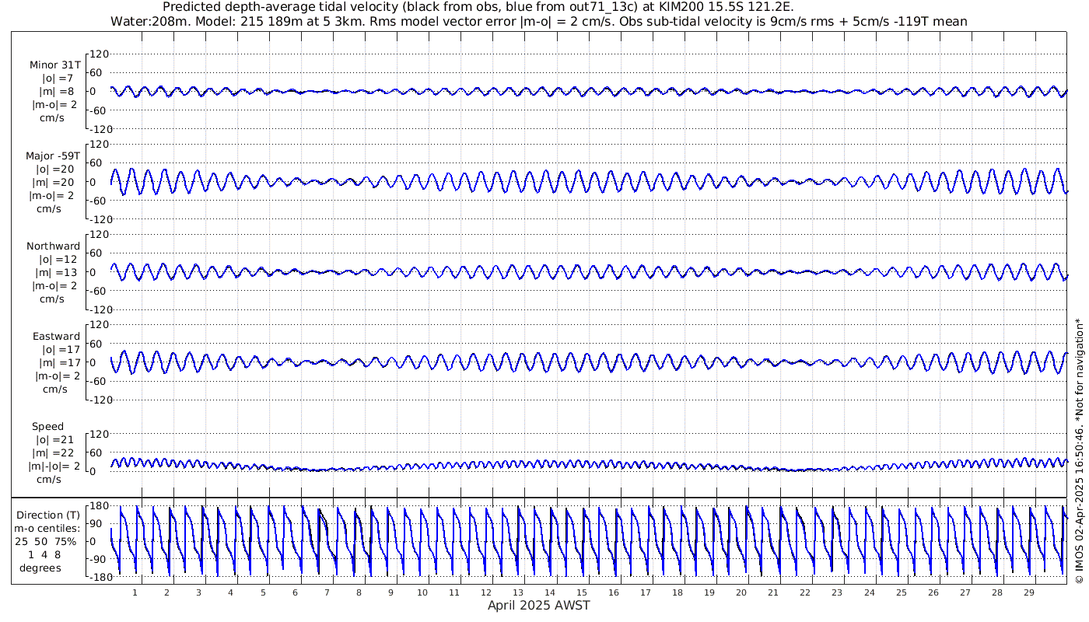Viewport: 1089px width, 622px height.
Task: Click the 'Northward' panel label
Action: pyautogui.click(x=53, y=246)
